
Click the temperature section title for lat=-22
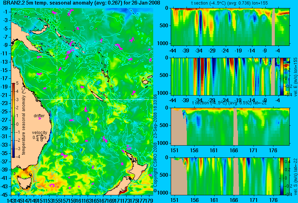point(229,103)
